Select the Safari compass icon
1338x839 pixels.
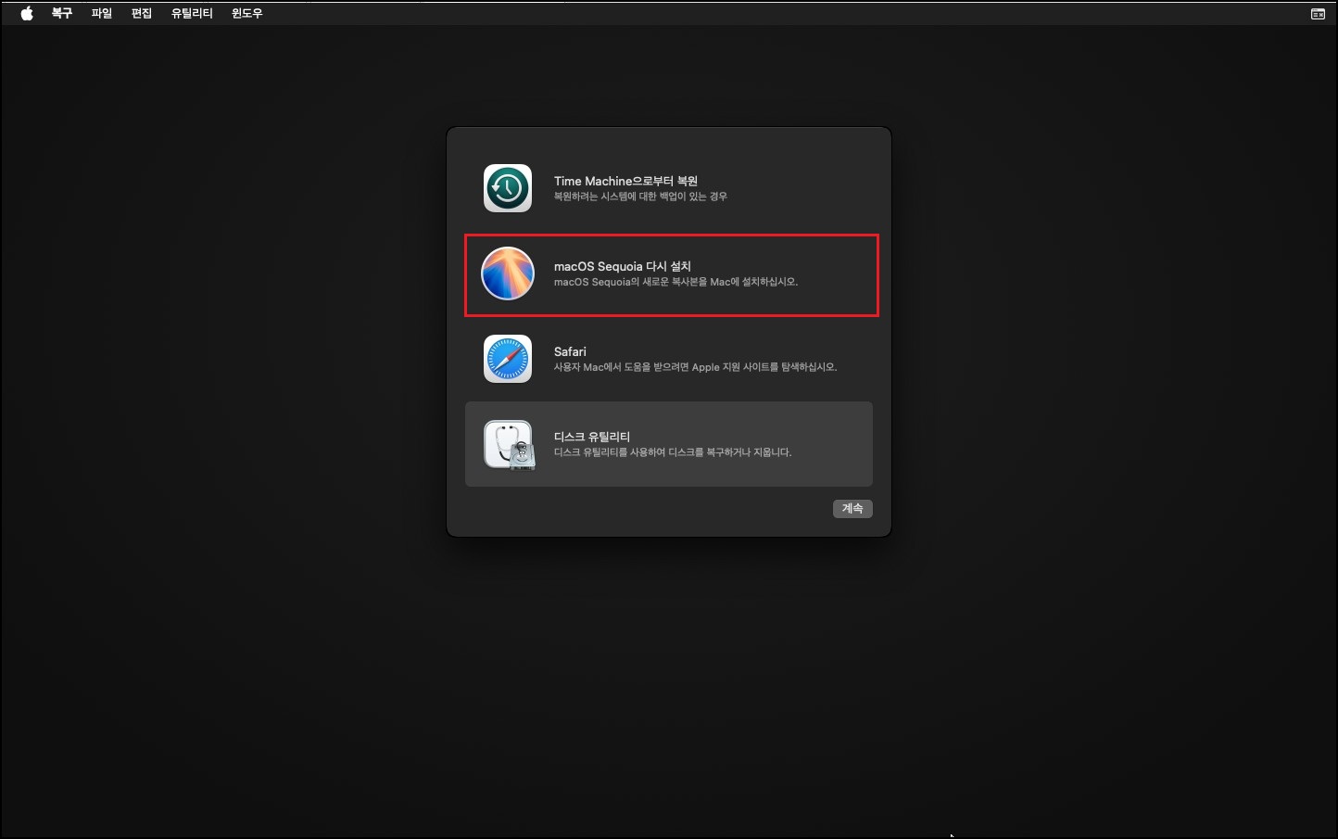pyautogui.click(x=508, y=359)
